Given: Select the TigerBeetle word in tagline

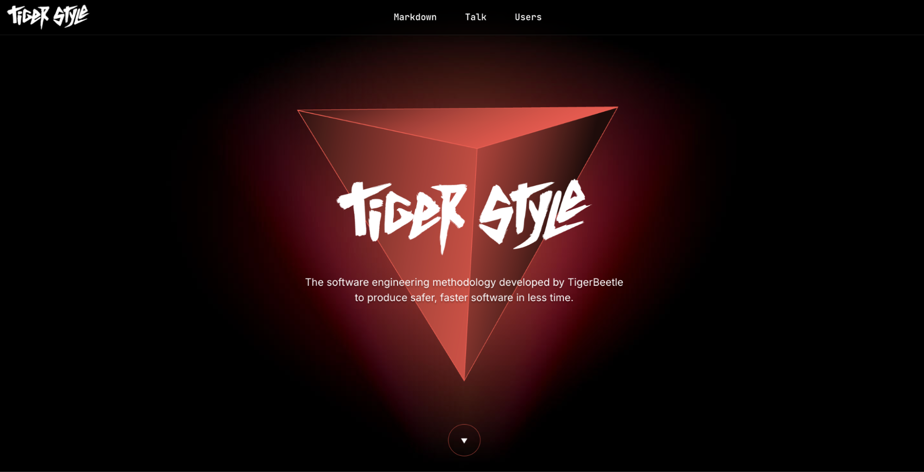Looking at the screenshot, I should point(595,282).
